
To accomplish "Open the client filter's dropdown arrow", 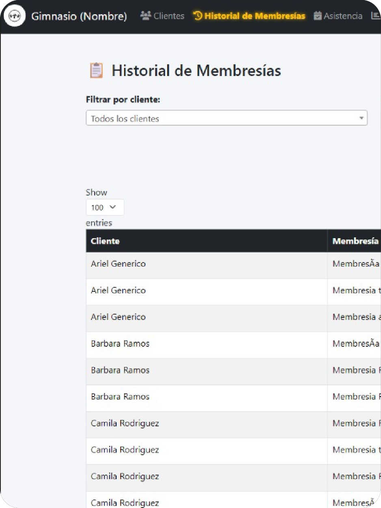I will 362,118.
